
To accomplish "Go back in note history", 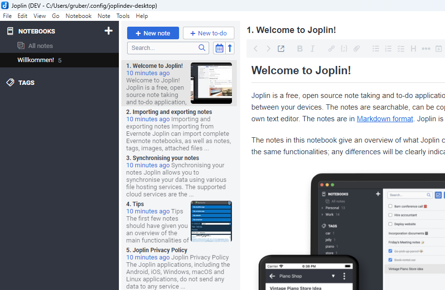I will (255, 49).
